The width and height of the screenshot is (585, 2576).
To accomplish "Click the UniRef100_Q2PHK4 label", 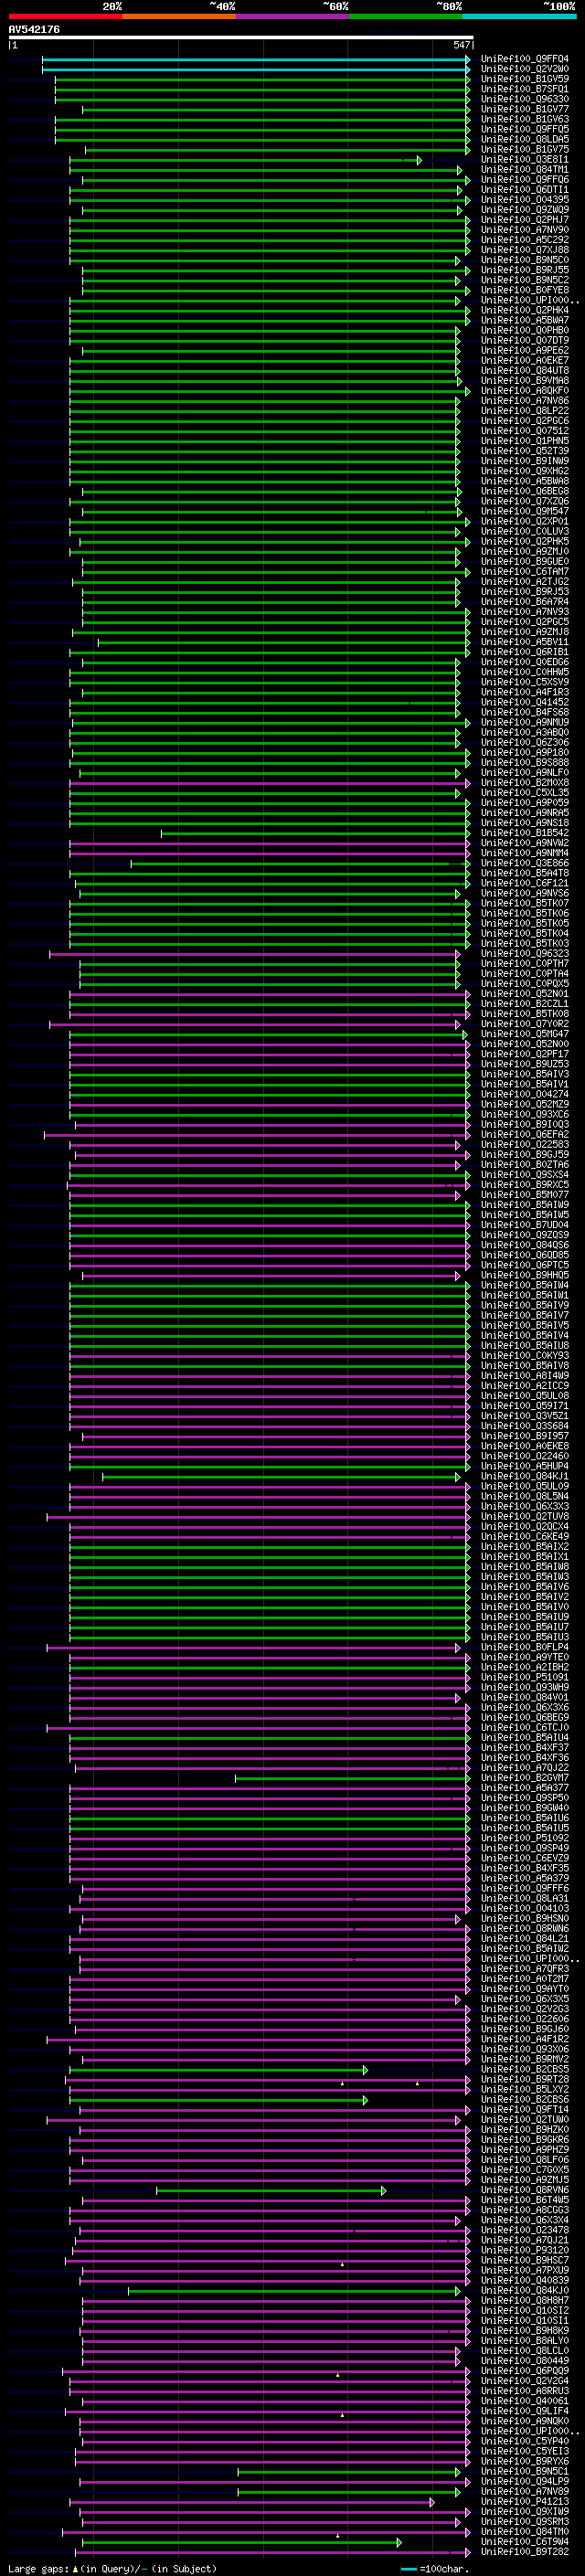I will click(525, 310).
